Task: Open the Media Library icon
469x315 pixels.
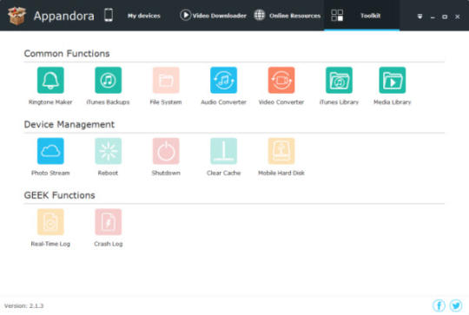Action: tap(392, 80)
